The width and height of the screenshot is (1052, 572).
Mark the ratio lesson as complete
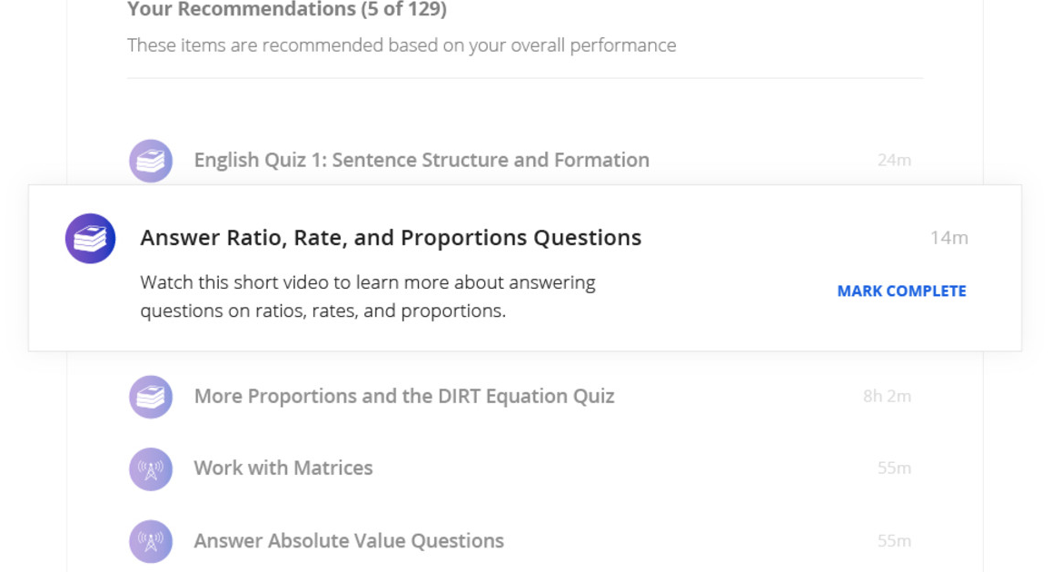901,291
